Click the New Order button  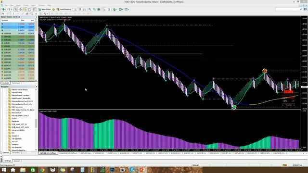[45, 9]
